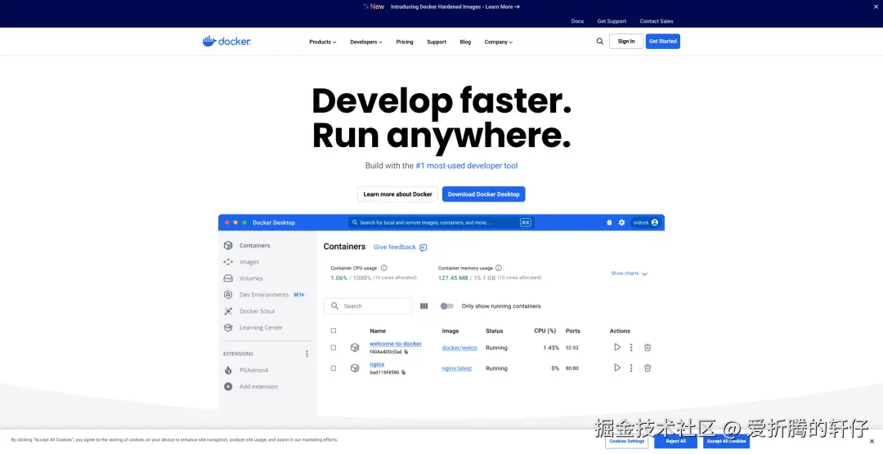The width and height of the screenshot is (883, 454).
Task: Delete the welcome-to-docker container
Action: click(x=648, y=348)
